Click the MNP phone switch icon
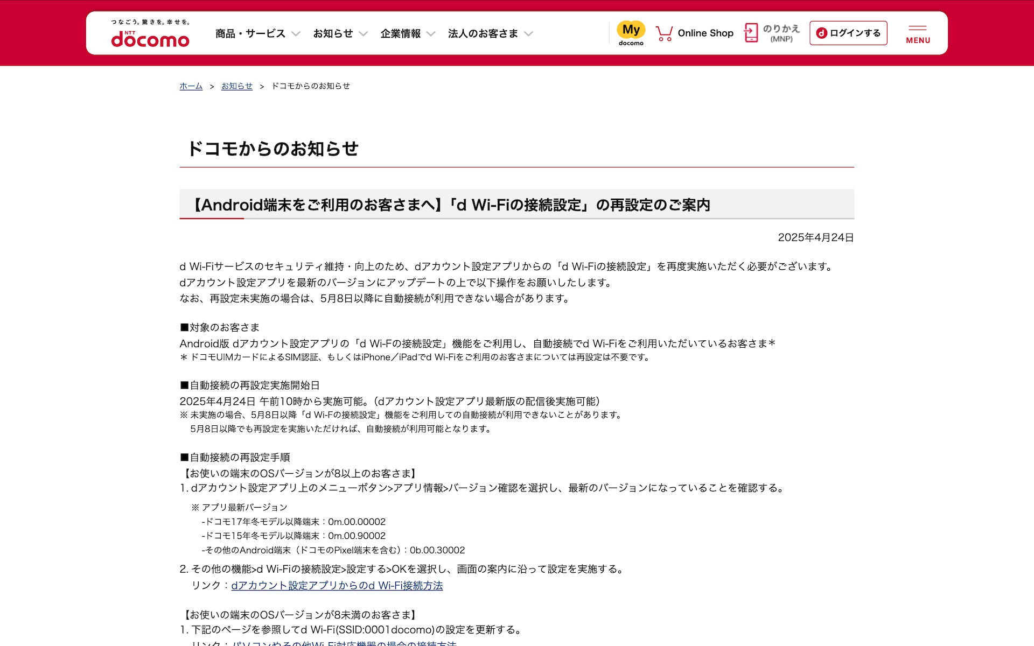The width and height of the screenshot is (1034, 646). [x=751, y=33]
